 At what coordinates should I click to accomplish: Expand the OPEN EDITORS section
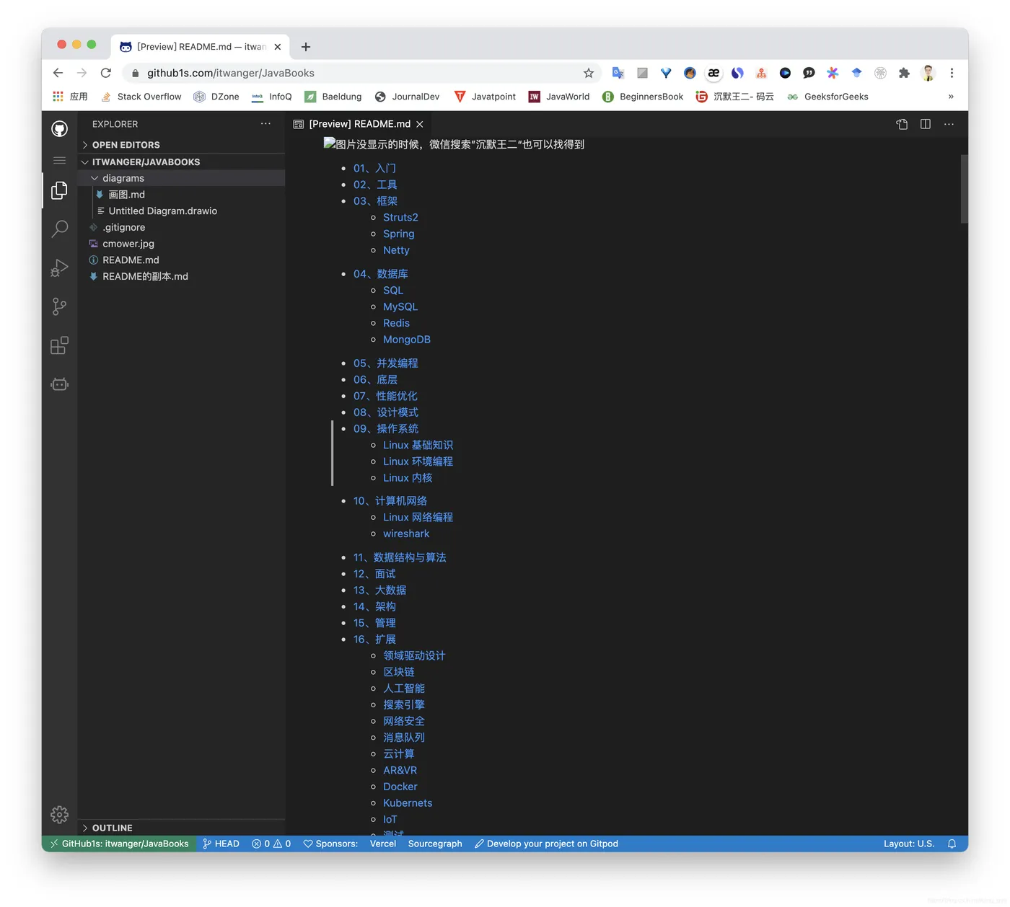tap(181, 145)
